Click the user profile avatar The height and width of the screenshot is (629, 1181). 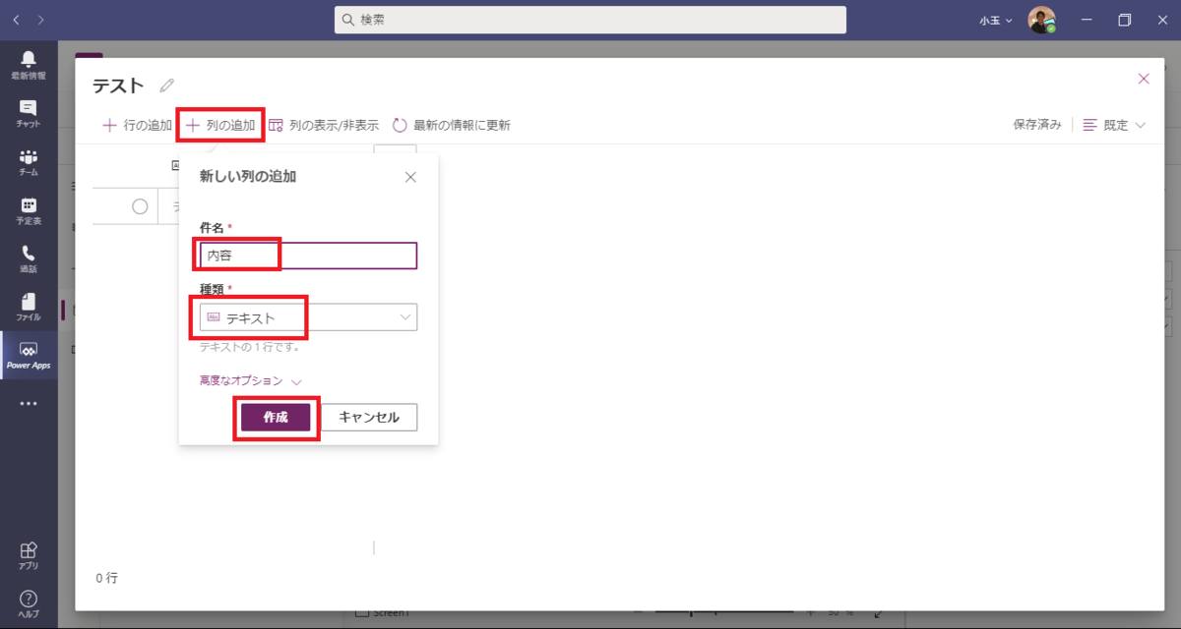point(1041,20)
